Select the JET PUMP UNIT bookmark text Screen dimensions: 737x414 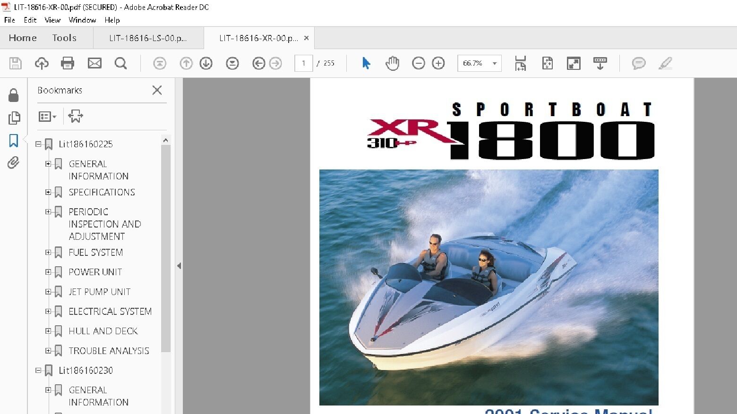click(100, 292)
